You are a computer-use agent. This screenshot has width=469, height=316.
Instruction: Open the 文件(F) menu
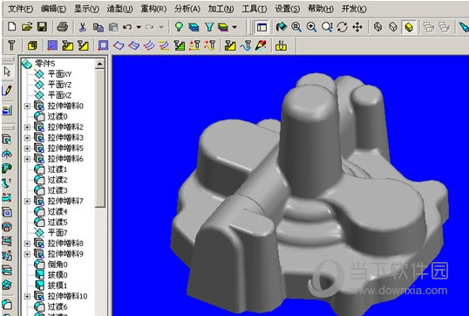tap(20, 9)
